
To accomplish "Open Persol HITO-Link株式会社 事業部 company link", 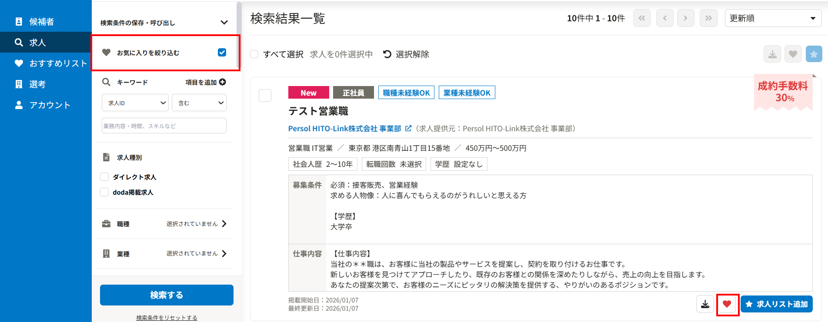I will click(344, 129).
